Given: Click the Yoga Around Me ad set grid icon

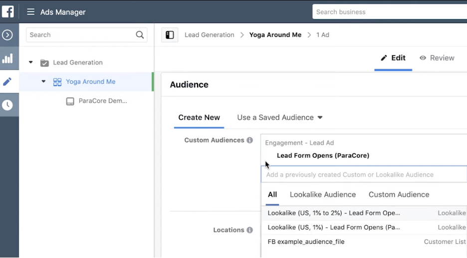Looking at the screenshot, I should coord(57,82).
